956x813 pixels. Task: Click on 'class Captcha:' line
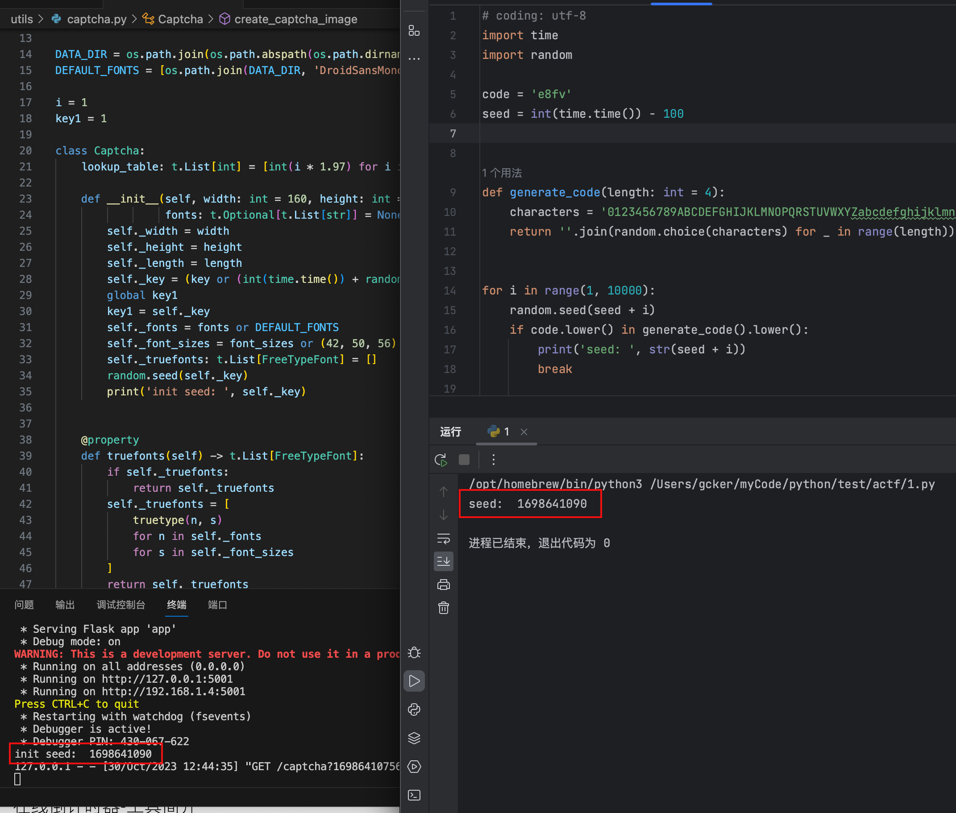100,151
